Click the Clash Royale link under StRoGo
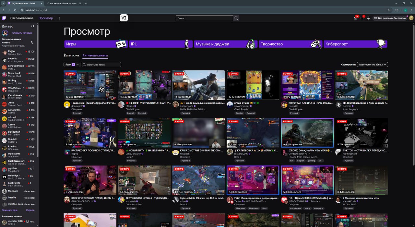Screen dimensions: 415x227 (133, 109)
